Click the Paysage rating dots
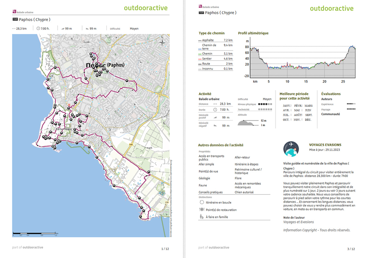This screenshot has width=368, height=258. 351,109
